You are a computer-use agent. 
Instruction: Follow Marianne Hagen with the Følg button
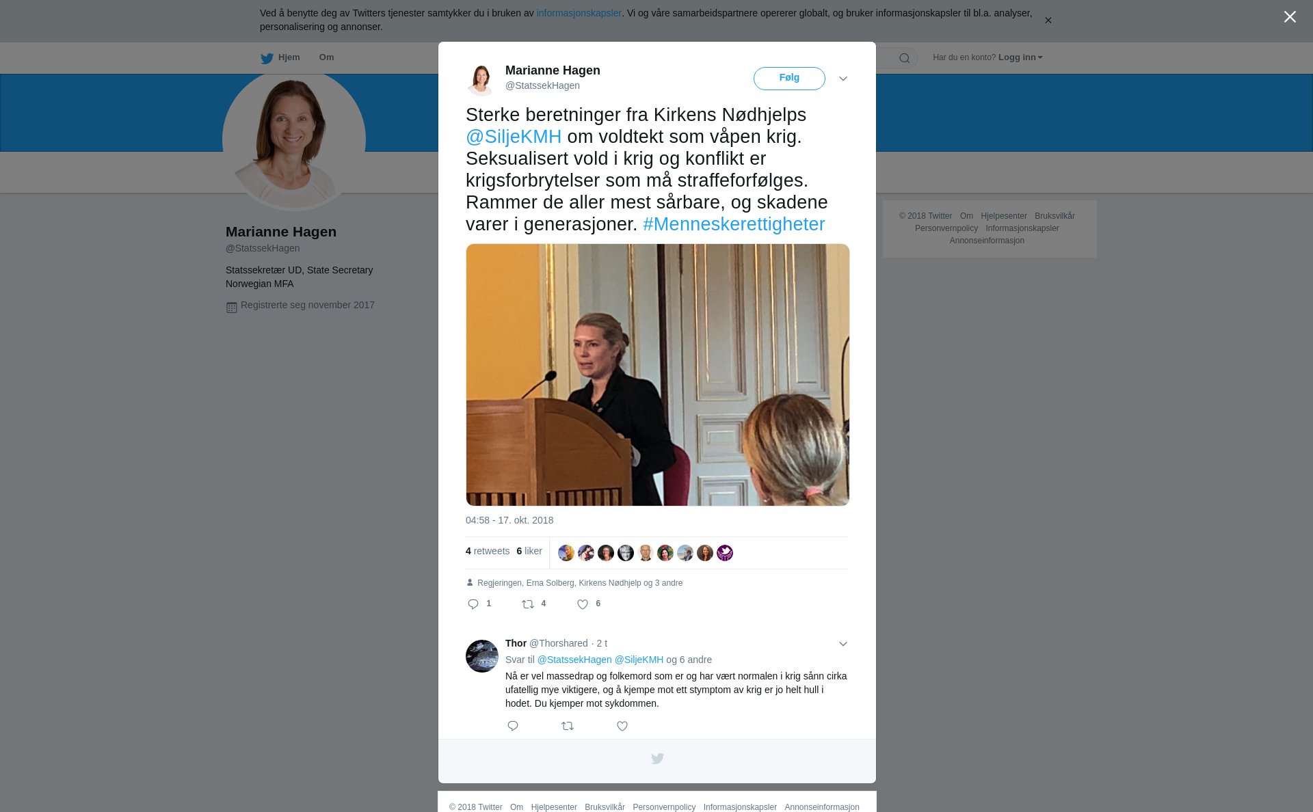click(789, 79)
